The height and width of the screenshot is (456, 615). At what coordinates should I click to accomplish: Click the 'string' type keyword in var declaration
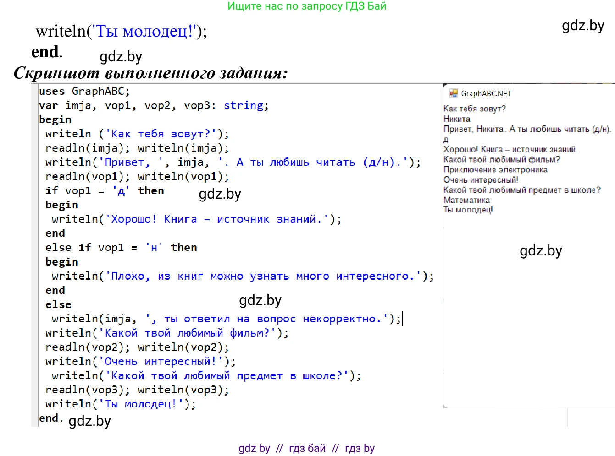tap(243, 105)
